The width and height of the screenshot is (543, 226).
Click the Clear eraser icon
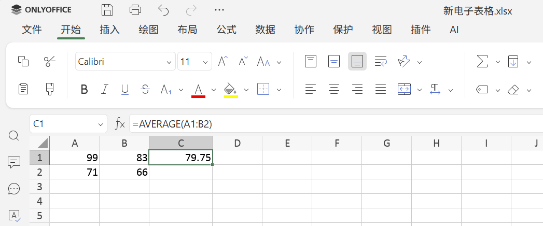click(x=513, y=90)
